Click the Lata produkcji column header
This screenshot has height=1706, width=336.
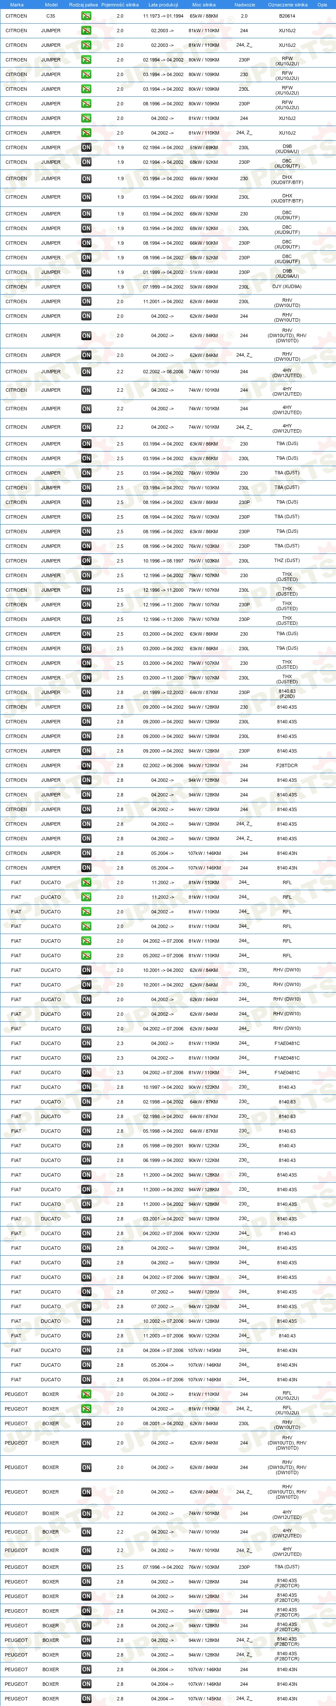(x=163, y=5)
